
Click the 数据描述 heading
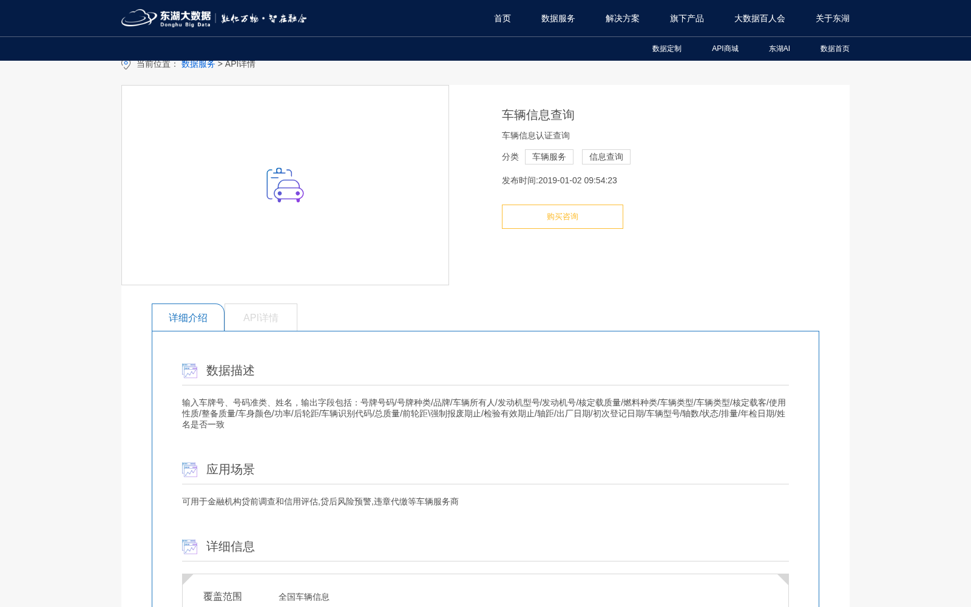231,370
